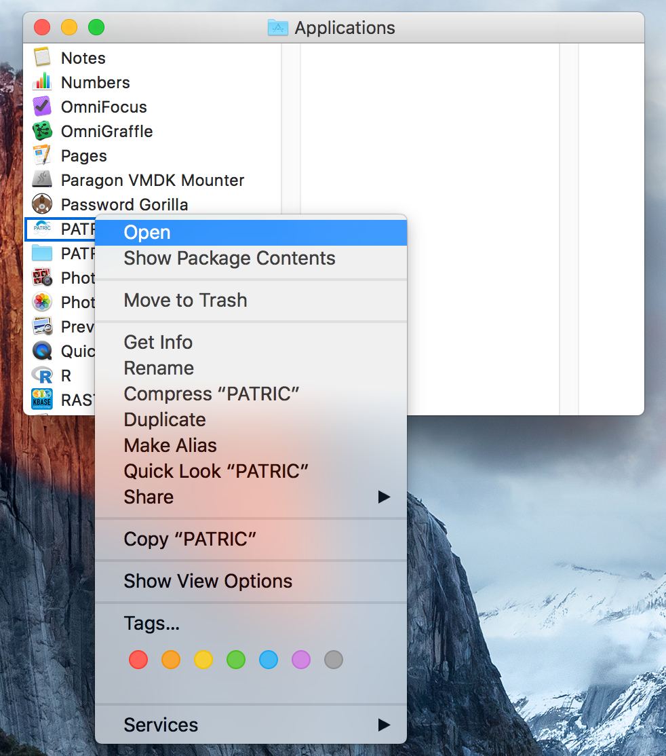Click the Notes app icon
Image resolution: width=666 pixels, height=756 pixels.
[x=42, y=58]
